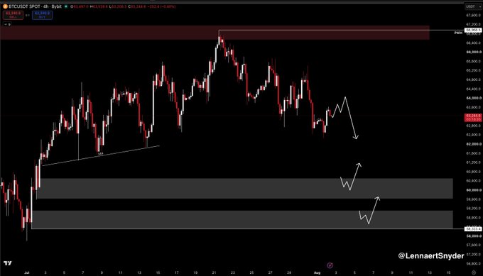Select the red current price label 63,244.6
This screenshot has height=276, width=483.
click(x=473, y=117)
